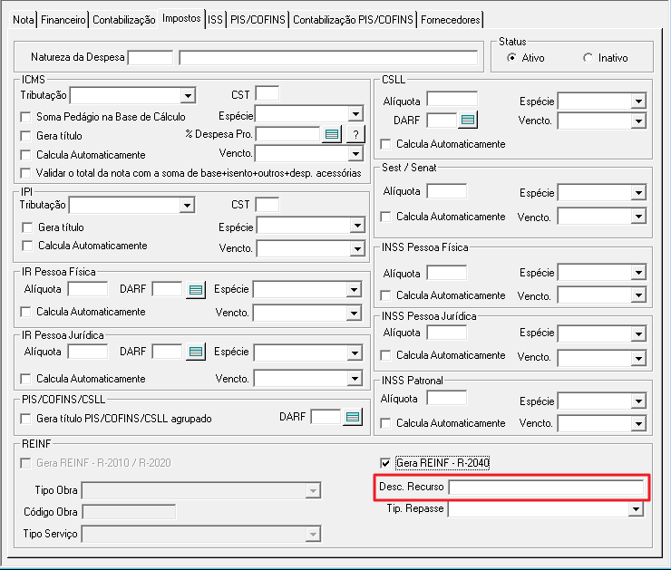Viewport: 671px width, 570px height.
Task: Open the CSLL Espécie dropdown
Action: point(638,101)
